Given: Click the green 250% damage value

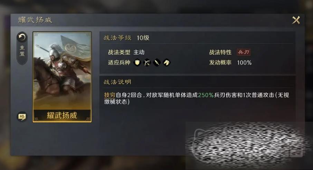Looking at the screenshot, I should [206, 95].
